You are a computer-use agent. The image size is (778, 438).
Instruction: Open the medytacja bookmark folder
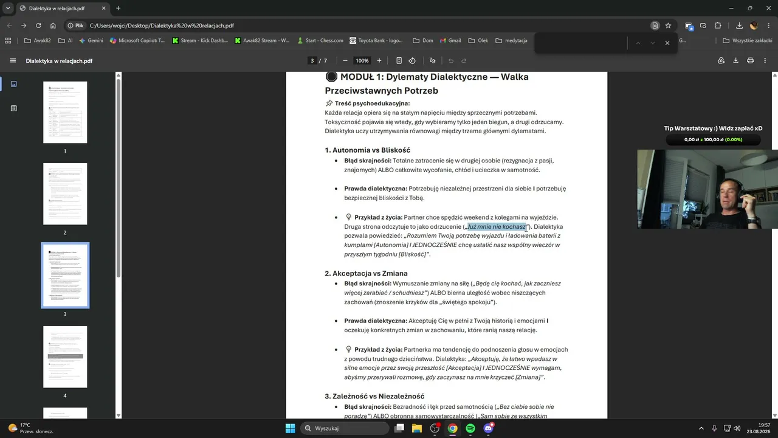[511, 41]
